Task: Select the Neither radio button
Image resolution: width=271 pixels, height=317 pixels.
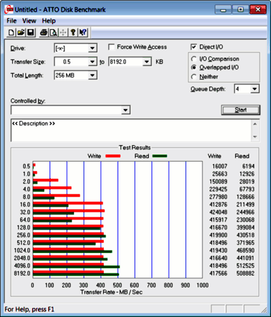Action: pyautogui.click(x=194, y=77)
